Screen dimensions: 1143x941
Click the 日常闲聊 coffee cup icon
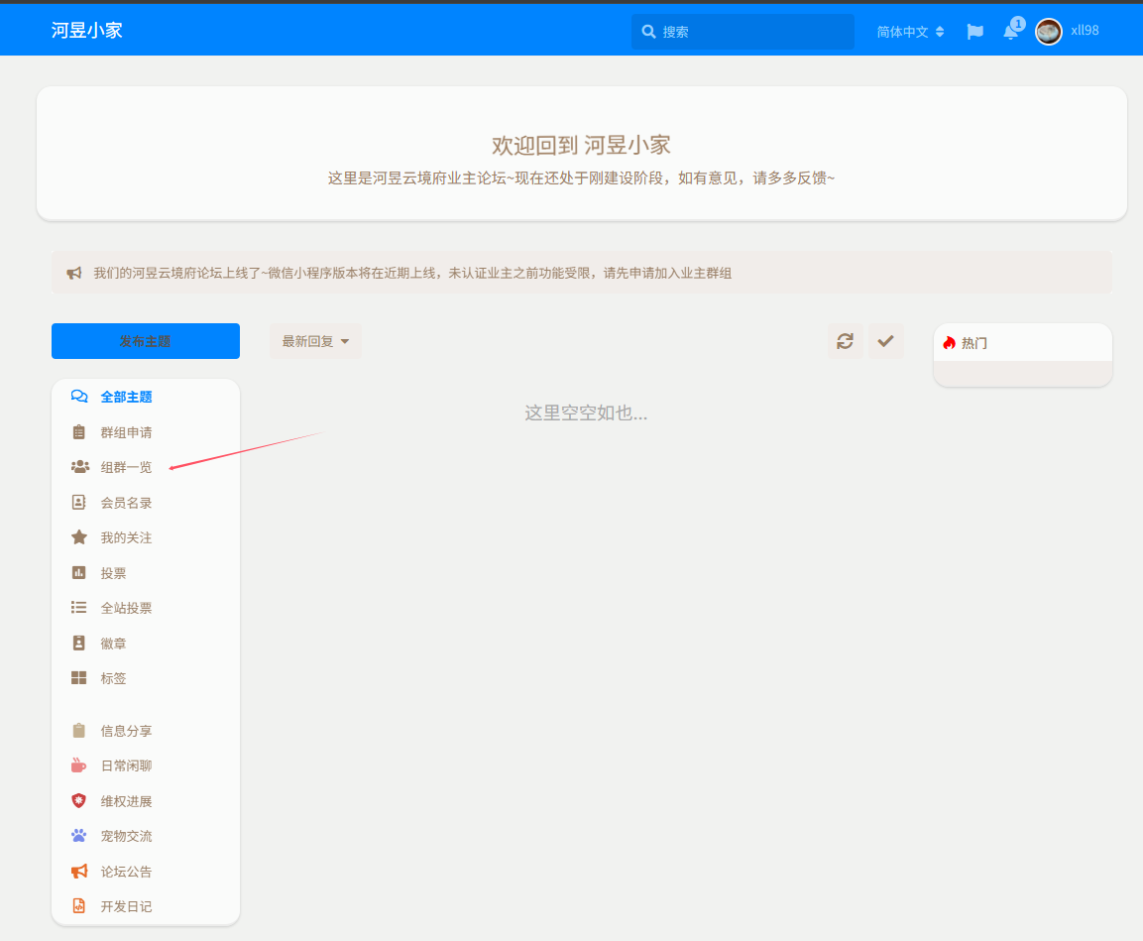(x=79, y=765)
